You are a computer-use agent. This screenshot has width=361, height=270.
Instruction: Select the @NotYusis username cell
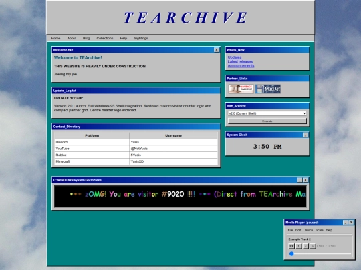click(x=174, y=149)
